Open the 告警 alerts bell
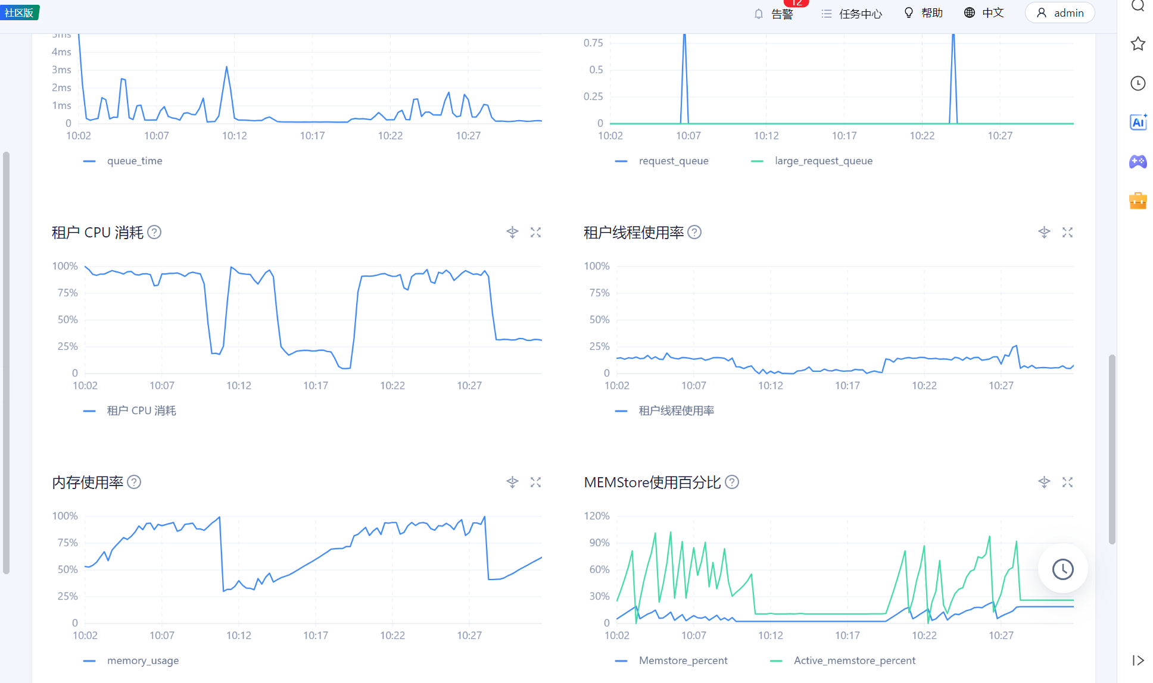Viewport: 1153px width, 683px height. coord(773,14)
